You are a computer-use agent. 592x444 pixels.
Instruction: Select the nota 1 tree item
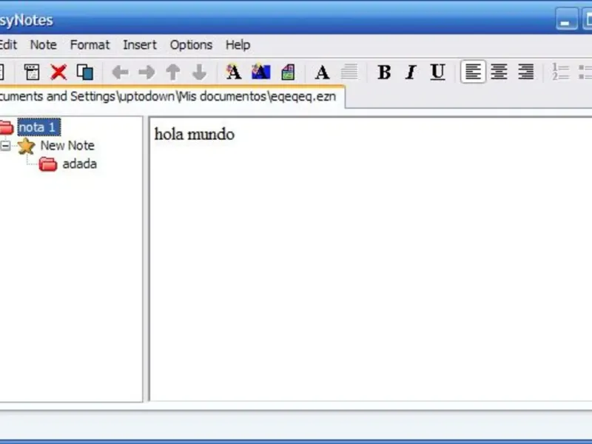pyautogui.click(x=39, y=127)
